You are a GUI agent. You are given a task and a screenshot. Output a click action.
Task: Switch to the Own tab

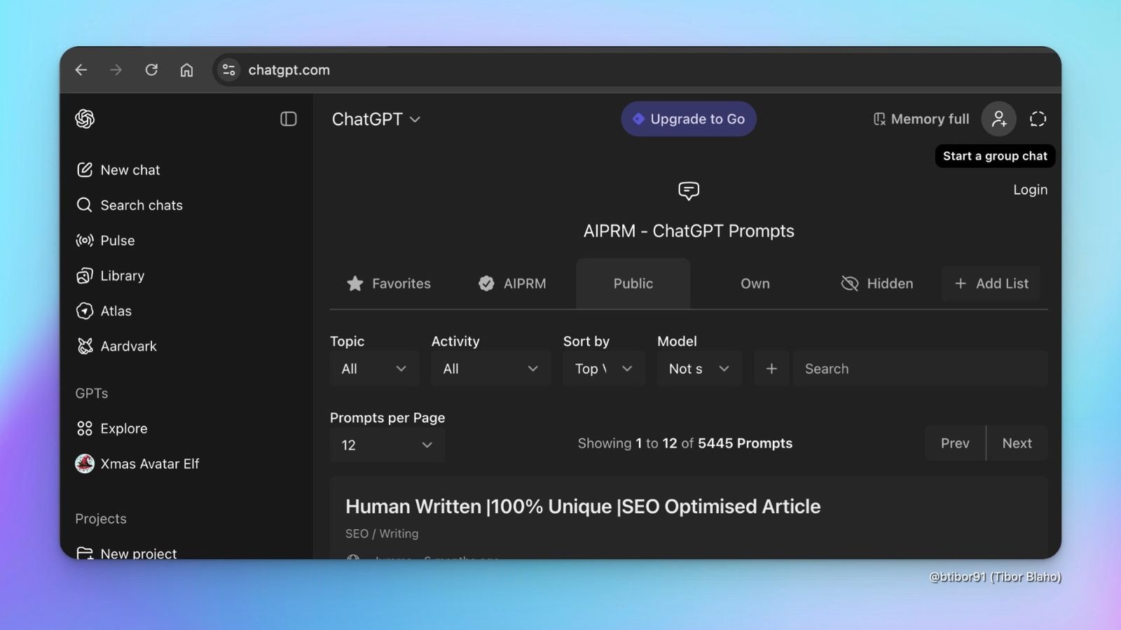(x=755, y=283)
